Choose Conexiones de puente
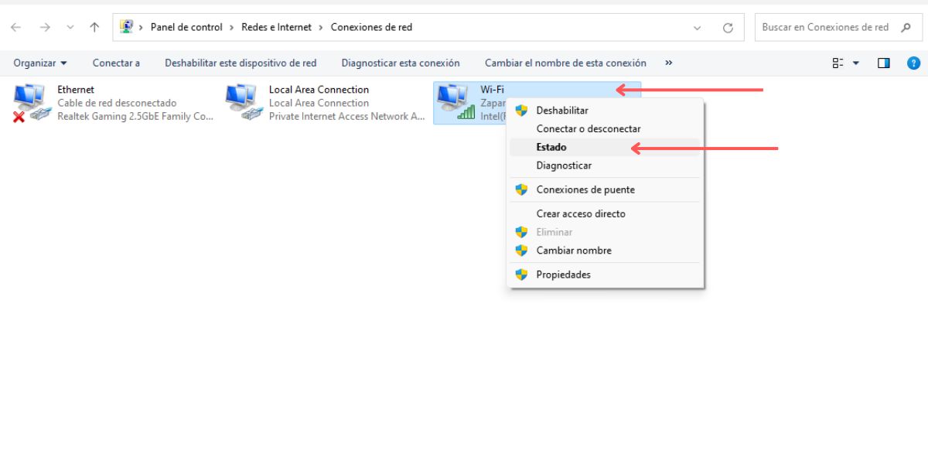Viewport: 928px width, 464px height. 605,189
